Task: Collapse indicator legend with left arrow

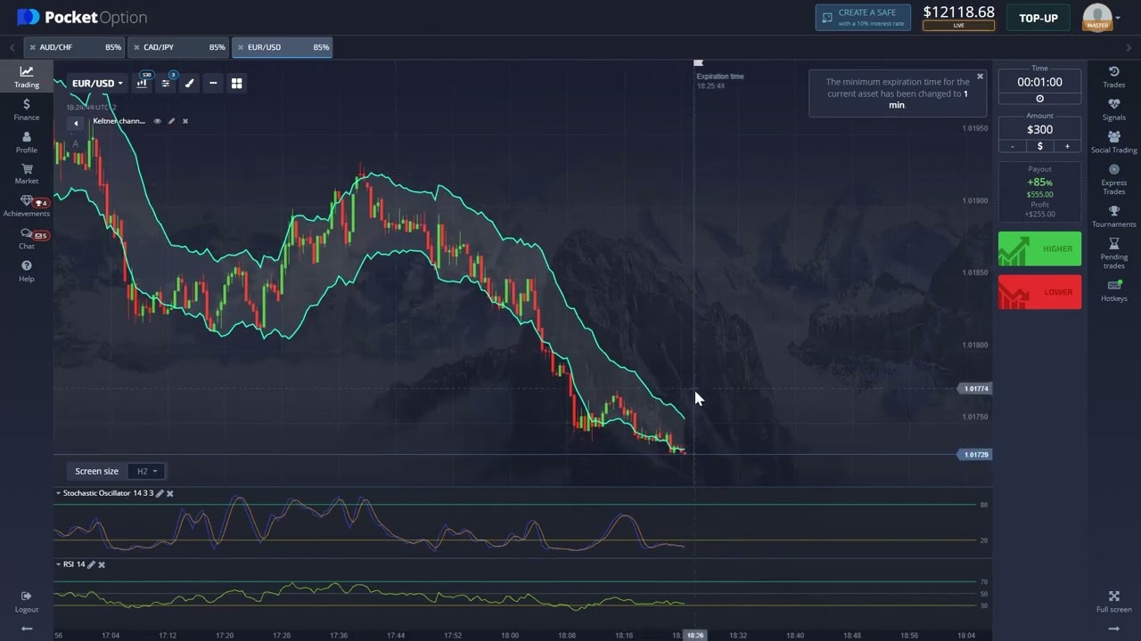Action: point(76,123)
